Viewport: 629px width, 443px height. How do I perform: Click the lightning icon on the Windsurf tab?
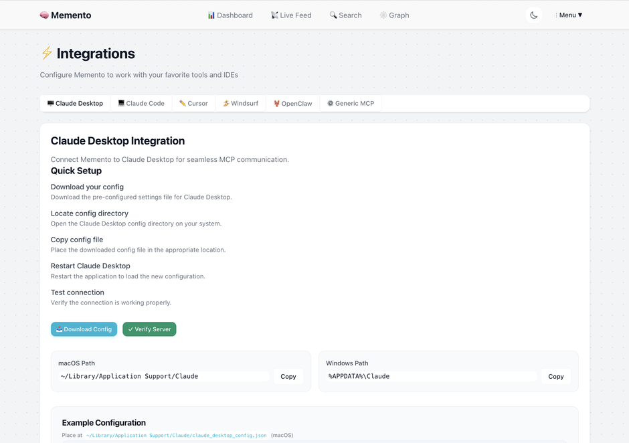pyautogui.click(x=226, y=103)
